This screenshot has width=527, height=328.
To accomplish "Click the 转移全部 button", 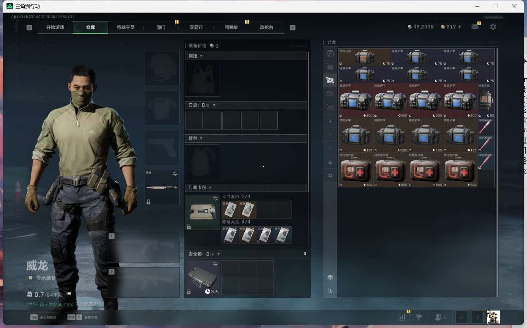I will tap(83, 317).
